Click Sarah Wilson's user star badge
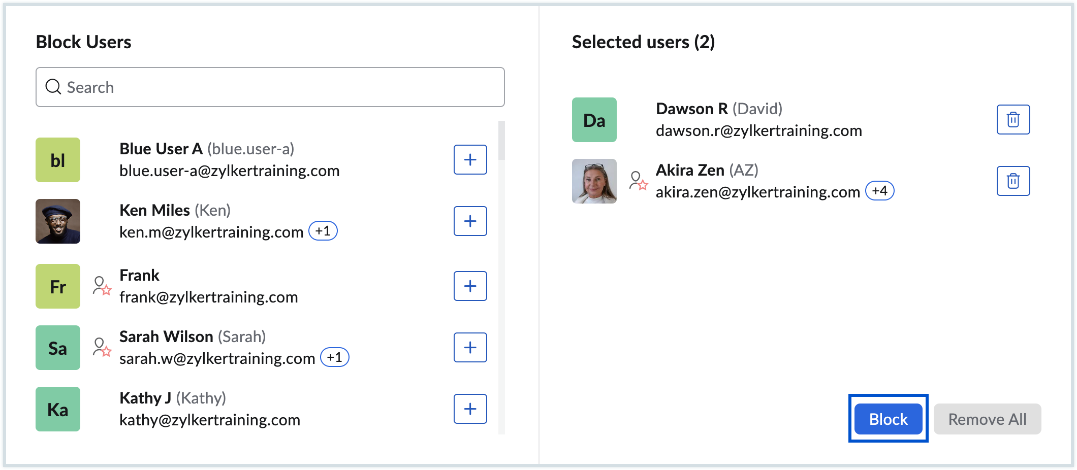The width and height of the screenshot is (1077, 470). tap(102, 347)
